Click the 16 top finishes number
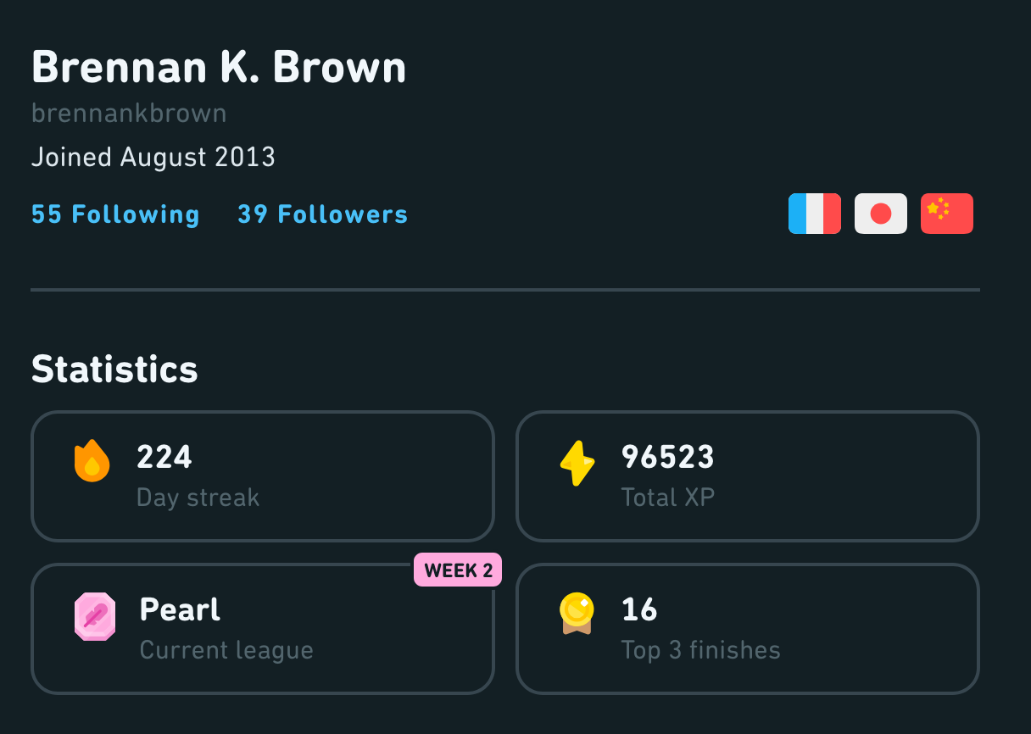 click(x=639, y=610)
